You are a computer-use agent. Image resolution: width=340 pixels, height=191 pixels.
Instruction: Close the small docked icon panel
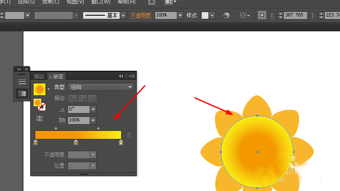pyautogui.click(x=26, y=69)
